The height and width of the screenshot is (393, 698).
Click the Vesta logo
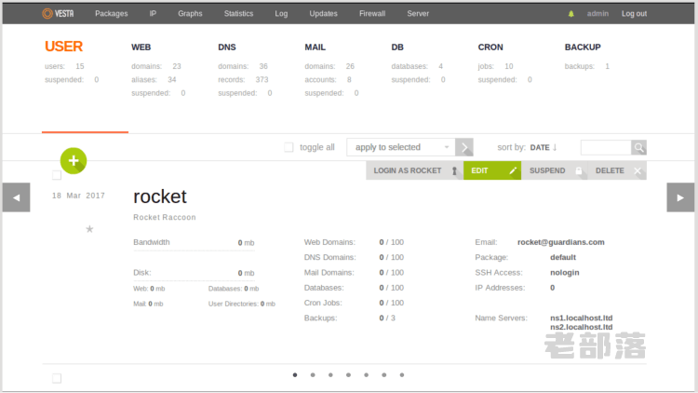[58, 13]
